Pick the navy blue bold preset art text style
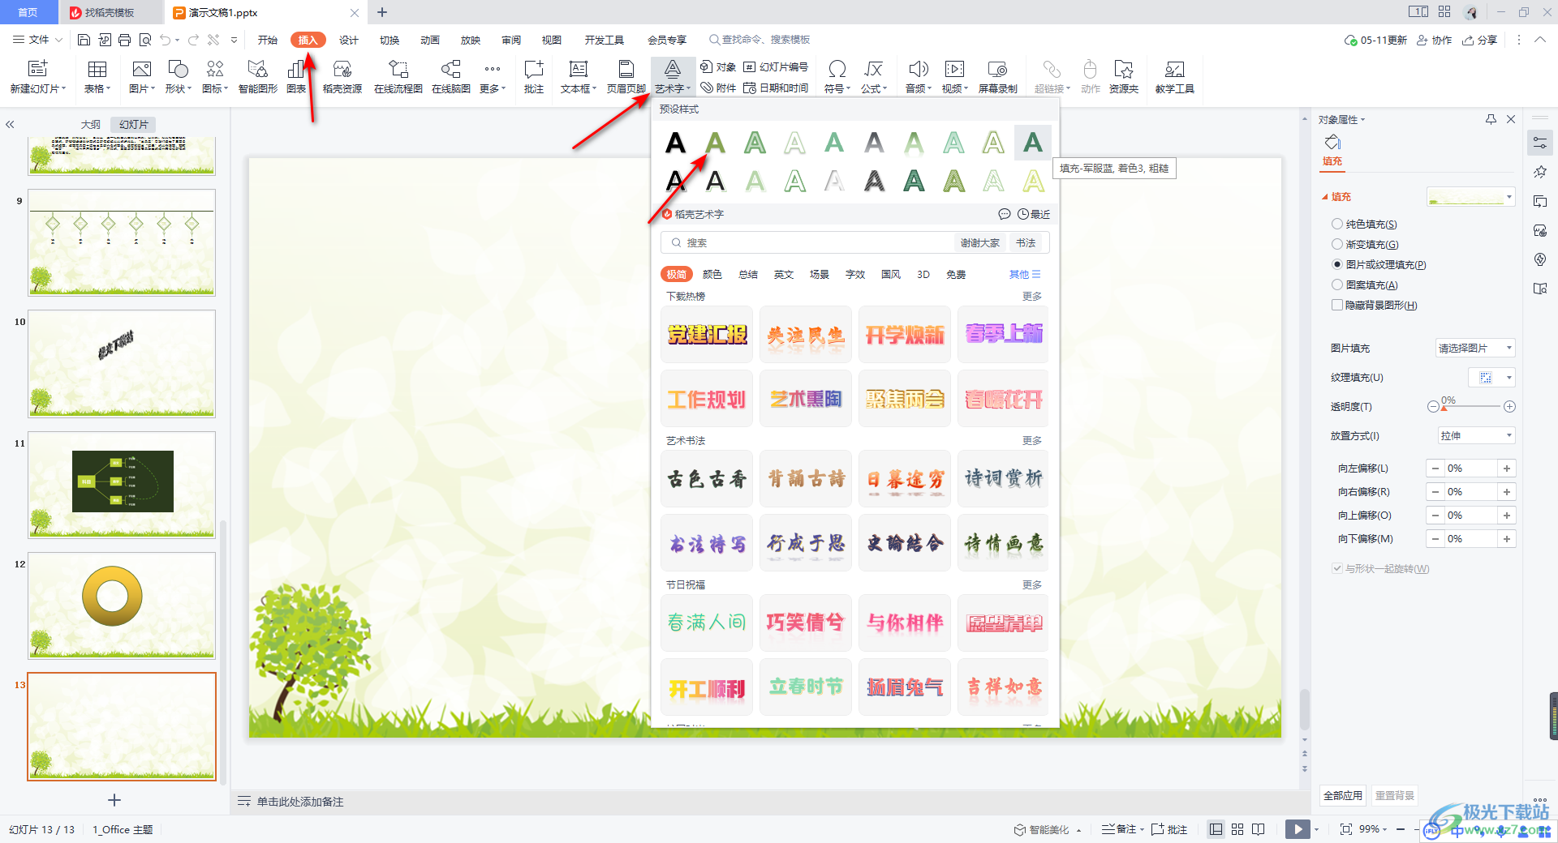 [x=1033, y=143]
